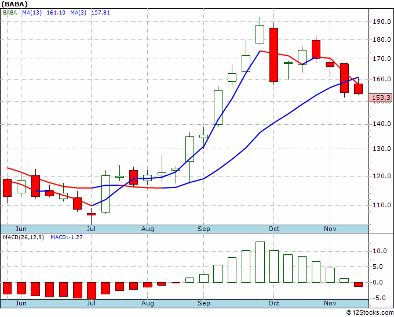The image size is (394, 317).
Task: Select the green BABA legend label
Action: tap(10, 13)
